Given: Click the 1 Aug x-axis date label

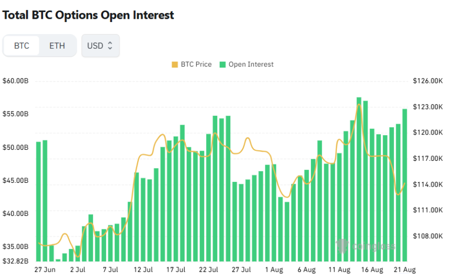Looking at the screenshot, I should (274, 270).
